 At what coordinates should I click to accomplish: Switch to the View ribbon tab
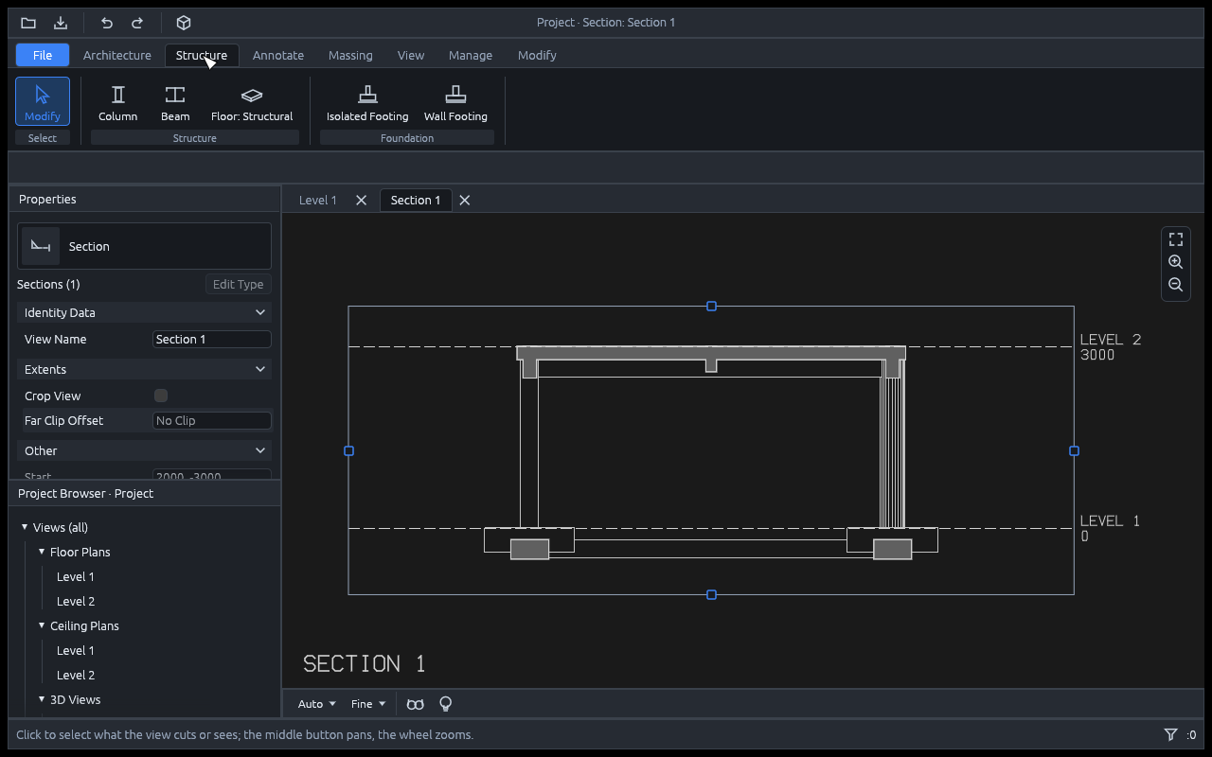click(x=411, y=55)
